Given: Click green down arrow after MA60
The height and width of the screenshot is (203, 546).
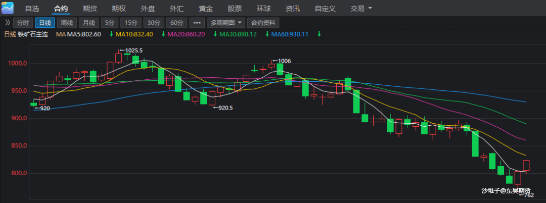Looking at the screenshot, I should pyautogui.click(x=319, y=34).
